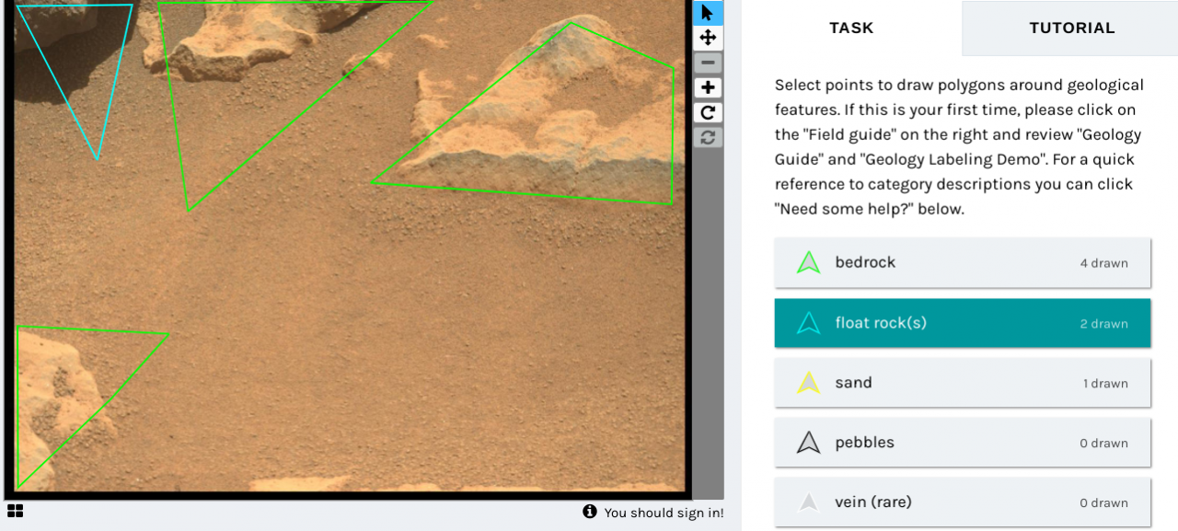Viewport: 1178px width, 531px height.
Task: Select the pointer arrow tool
Action: pos(708,13)
